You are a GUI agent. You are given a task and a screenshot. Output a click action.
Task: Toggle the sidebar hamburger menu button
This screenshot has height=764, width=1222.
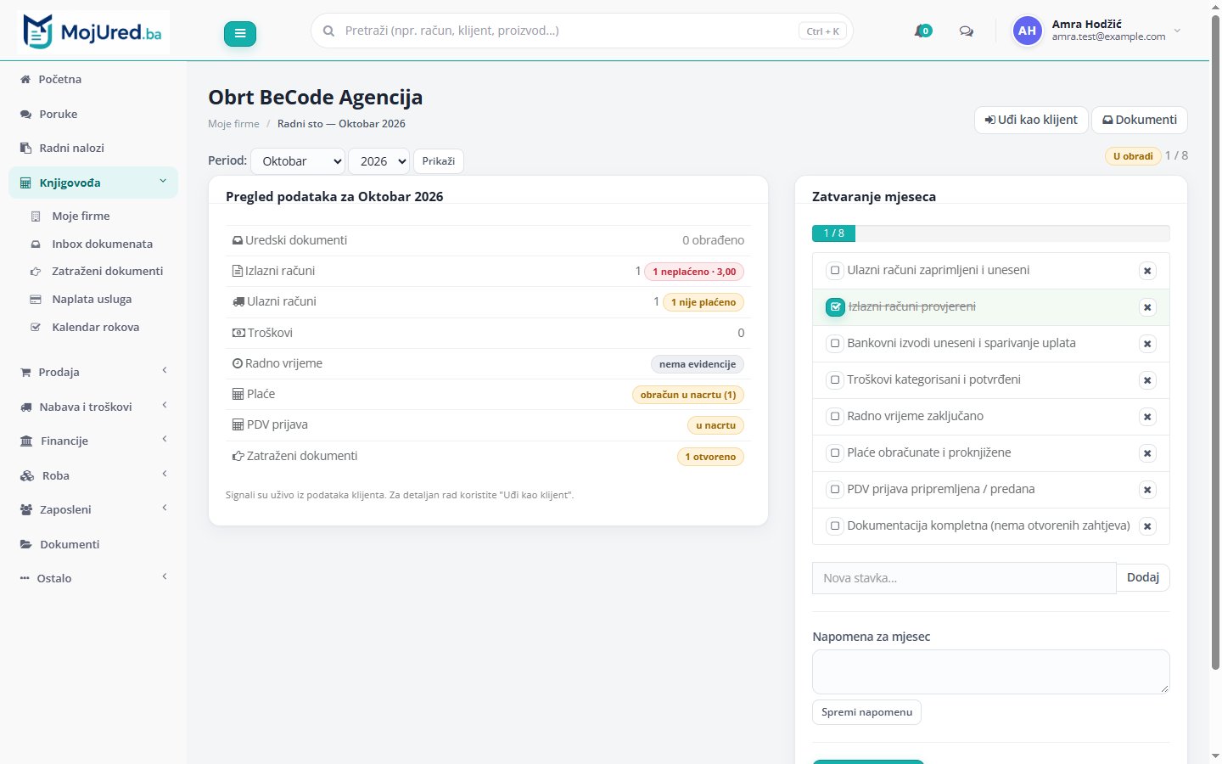click(x=240, y=33)
